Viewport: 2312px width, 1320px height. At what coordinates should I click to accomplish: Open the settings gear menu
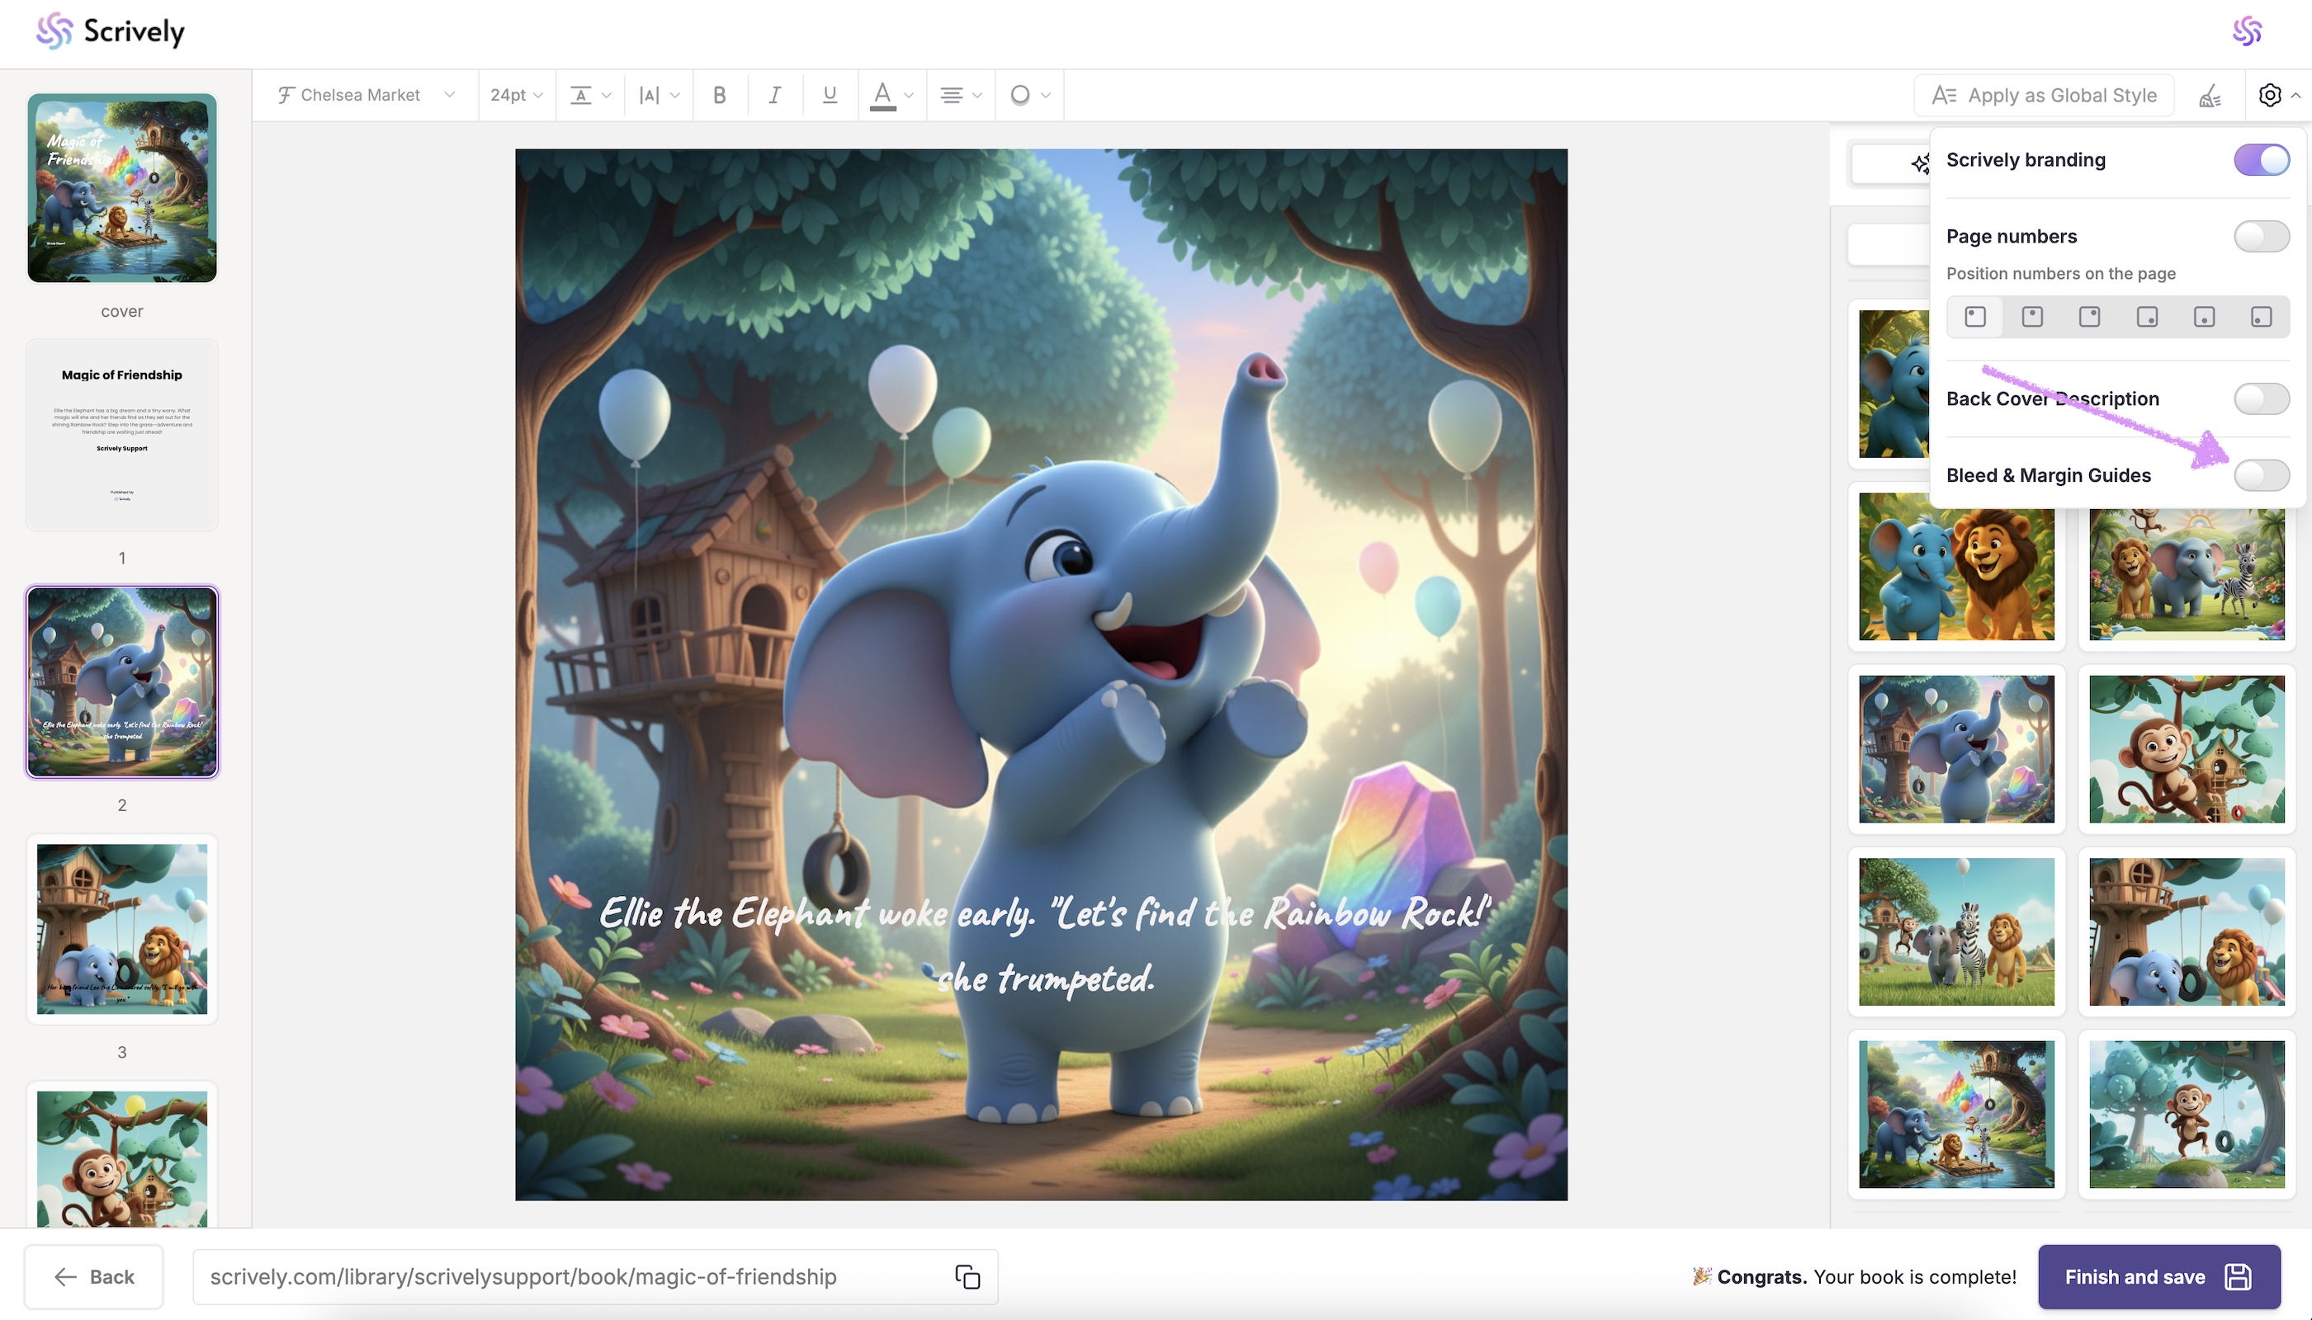(x=2269, y=95)
